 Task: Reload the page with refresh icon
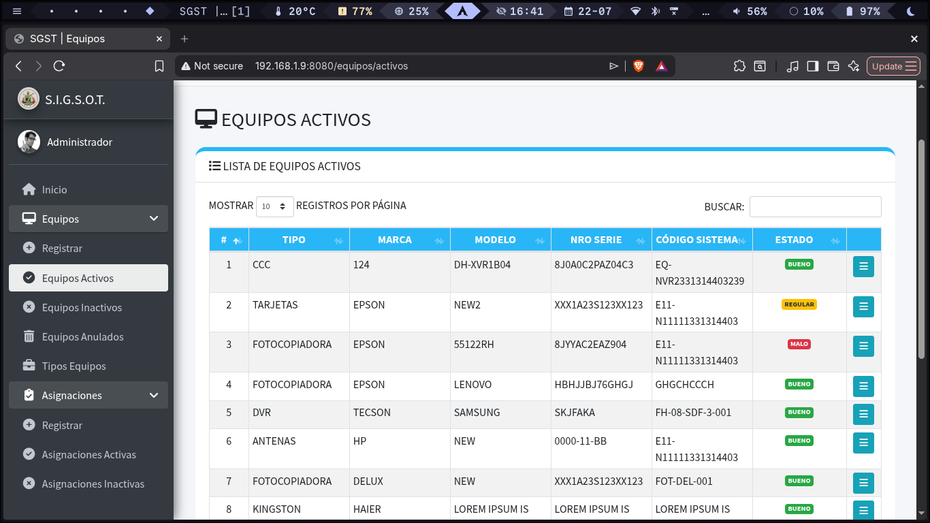click(59, 66)
